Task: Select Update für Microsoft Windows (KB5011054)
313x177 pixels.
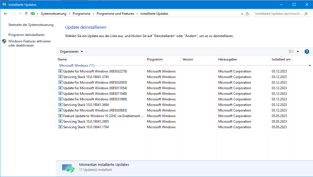Action: click(95, 88)
